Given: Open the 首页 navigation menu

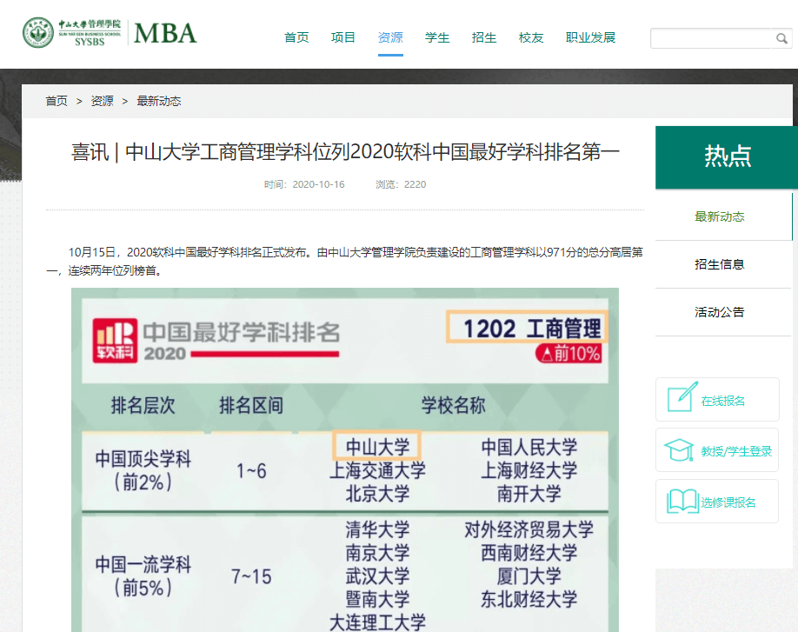Looking at the screenshot, I should 296,37.
